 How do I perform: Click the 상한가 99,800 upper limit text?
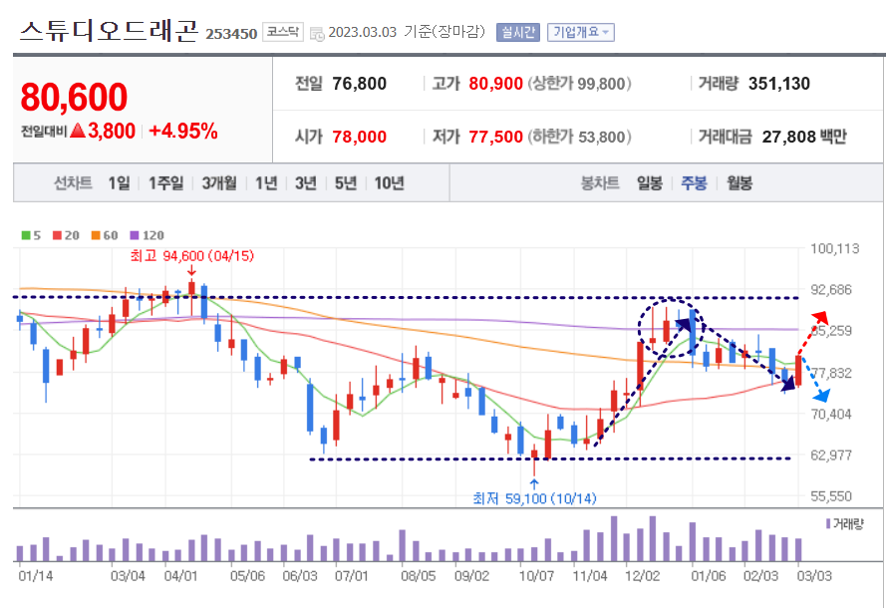point(580,84)
